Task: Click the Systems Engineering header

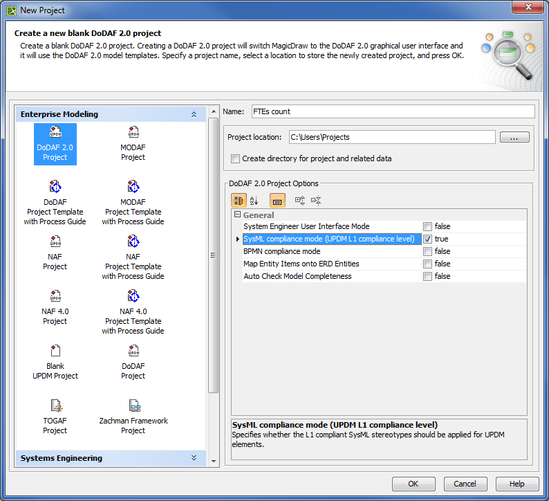Action: click(x=111, y=458)
